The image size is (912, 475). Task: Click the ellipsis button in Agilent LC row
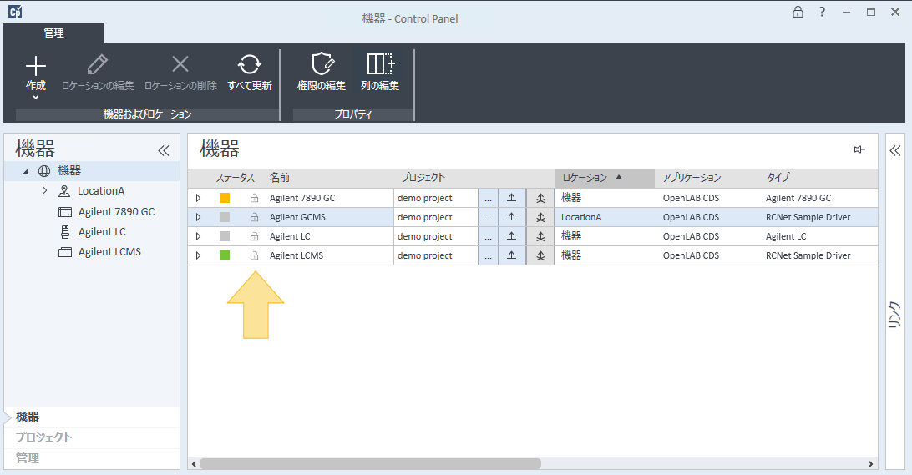click(488, 236)
